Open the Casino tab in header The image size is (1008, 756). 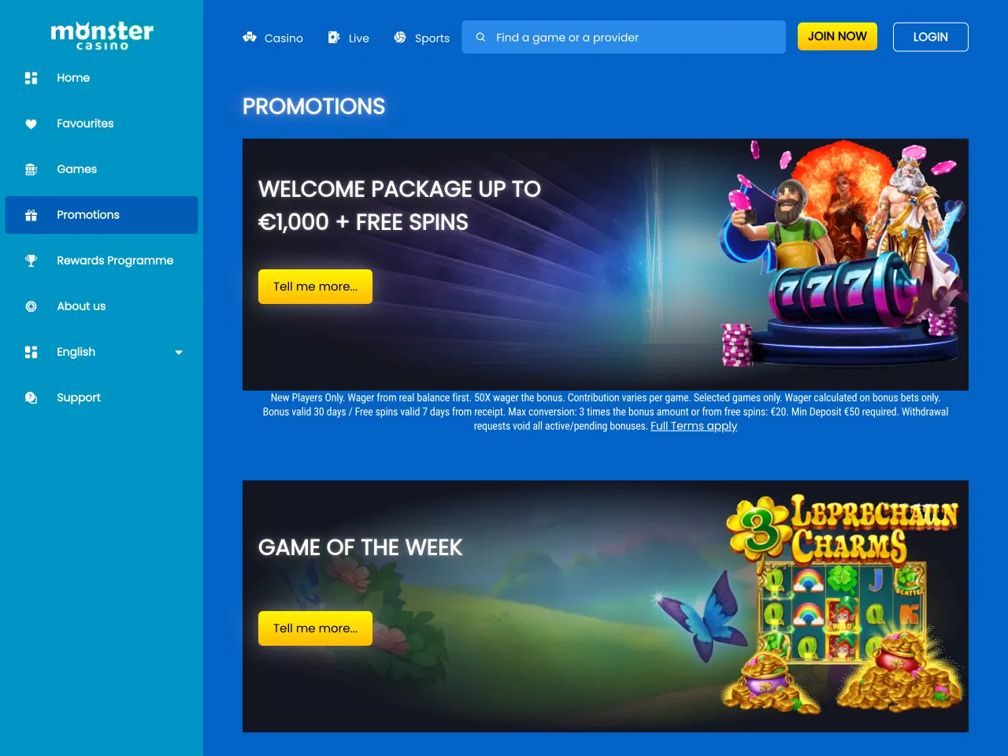[272, 38]
